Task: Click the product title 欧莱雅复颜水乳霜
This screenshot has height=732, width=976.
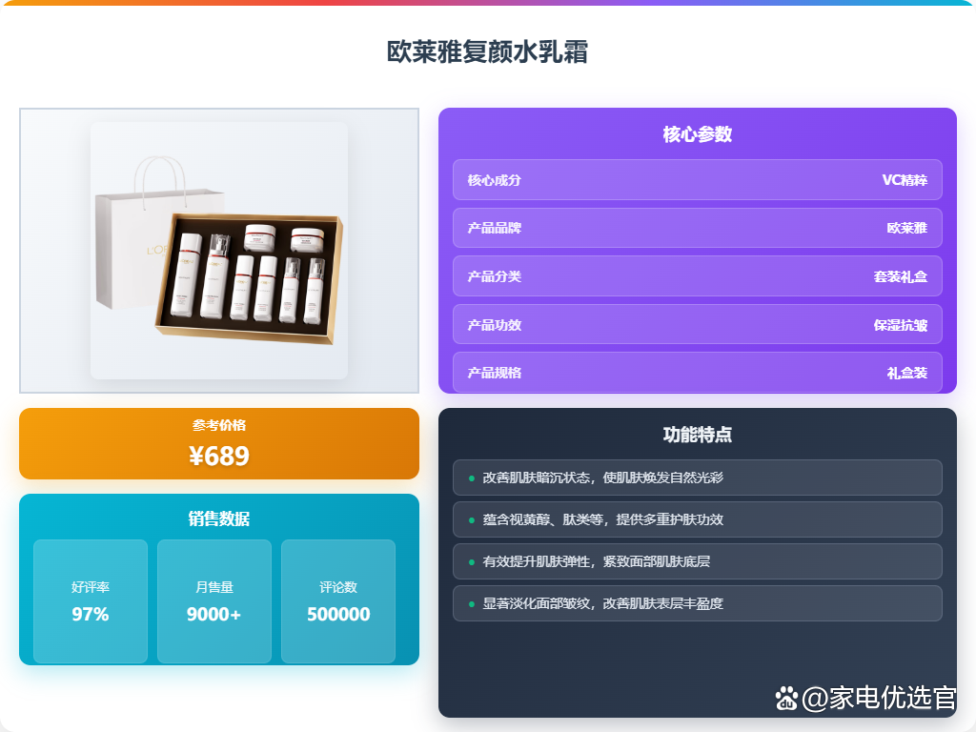Action: (487, 51)
